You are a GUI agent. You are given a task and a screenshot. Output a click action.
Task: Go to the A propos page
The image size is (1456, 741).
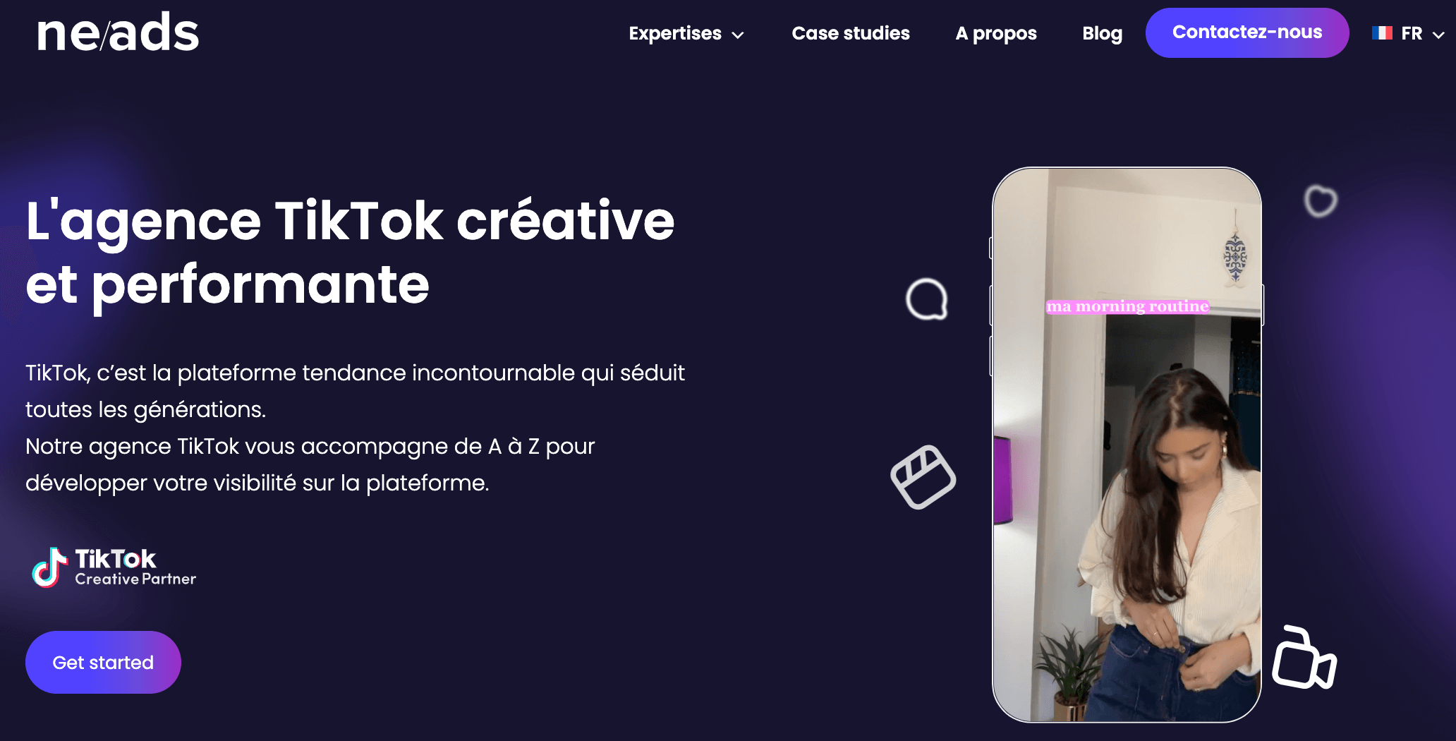(996, 33)
